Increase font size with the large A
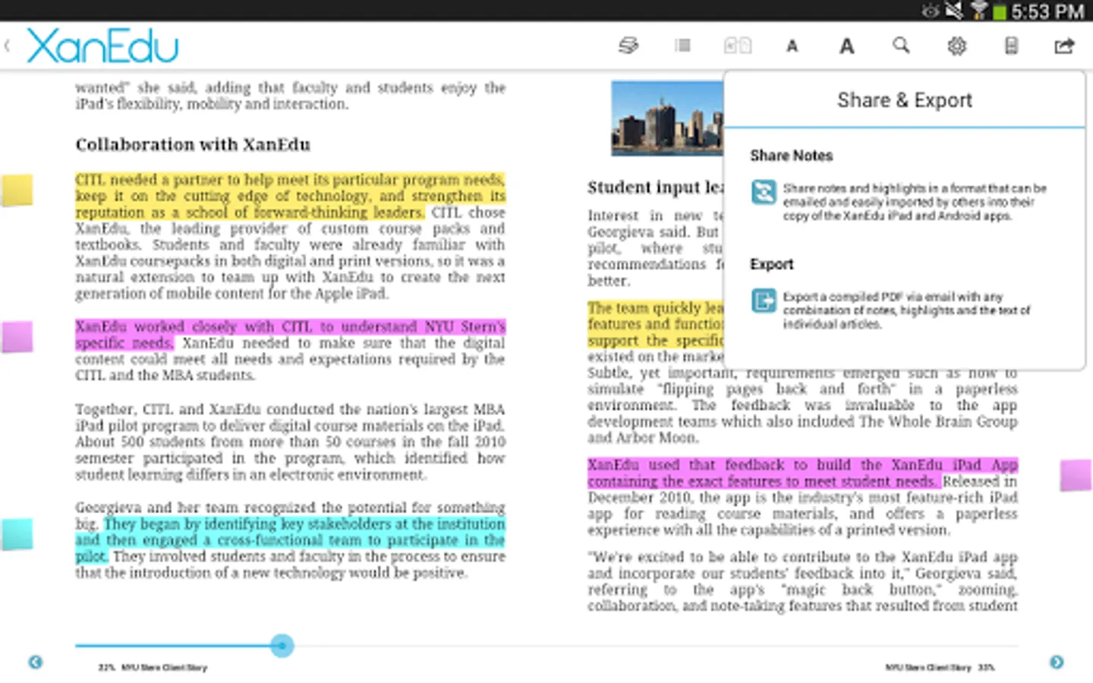Screen dimensions: 1093x683 tap(846, 46)
